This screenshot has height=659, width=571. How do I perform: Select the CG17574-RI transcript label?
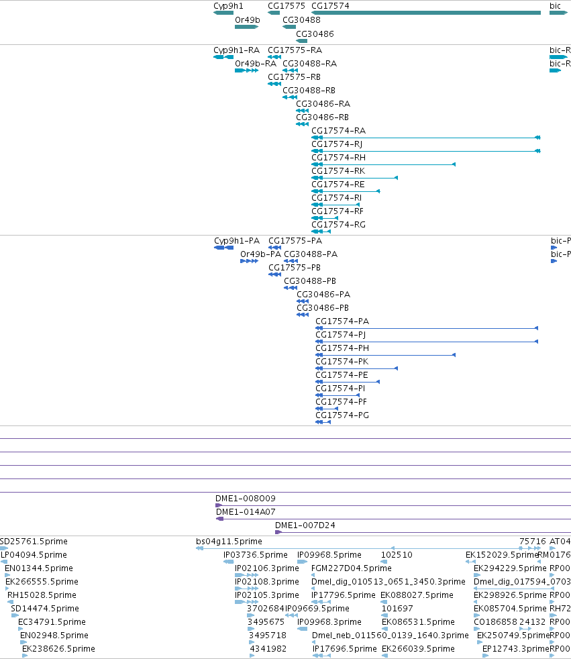click(x=337, y=198)
